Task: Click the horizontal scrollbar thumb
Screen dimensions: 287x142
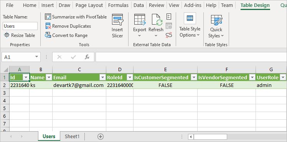Action: point(210,137)
